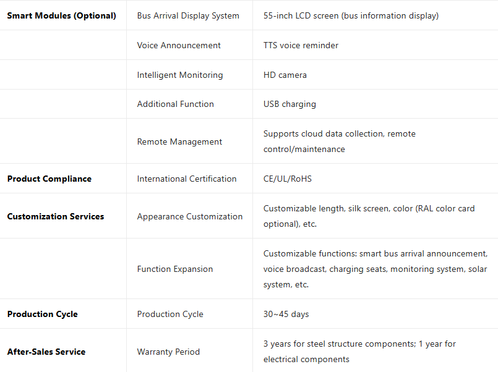Click the Customization Services row header
498x372 pixels.
click(56, 216)
